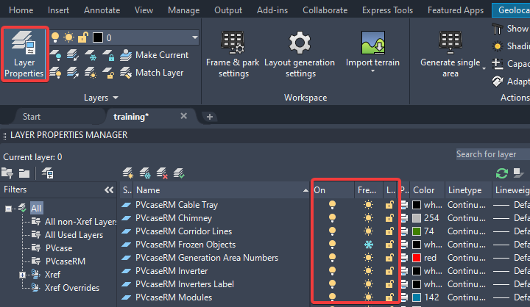Open the current layer dropdown in ribbon
The width and height of the screenshot is (530, 307).
tap(194, 37)
